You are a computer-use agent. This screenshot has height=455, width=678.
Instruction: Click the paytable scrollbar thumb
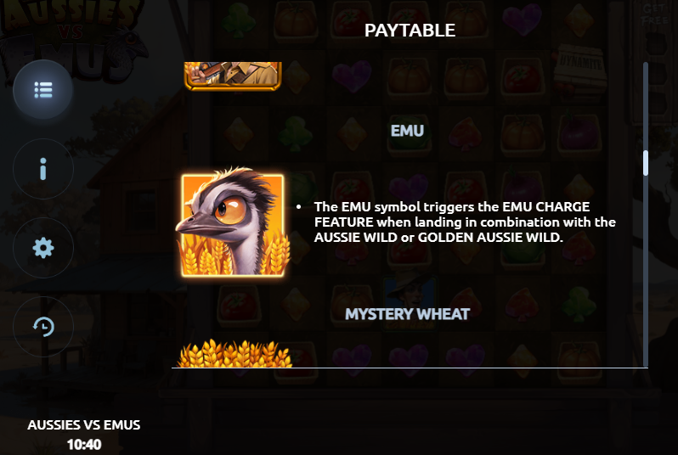tap(645, 163)
